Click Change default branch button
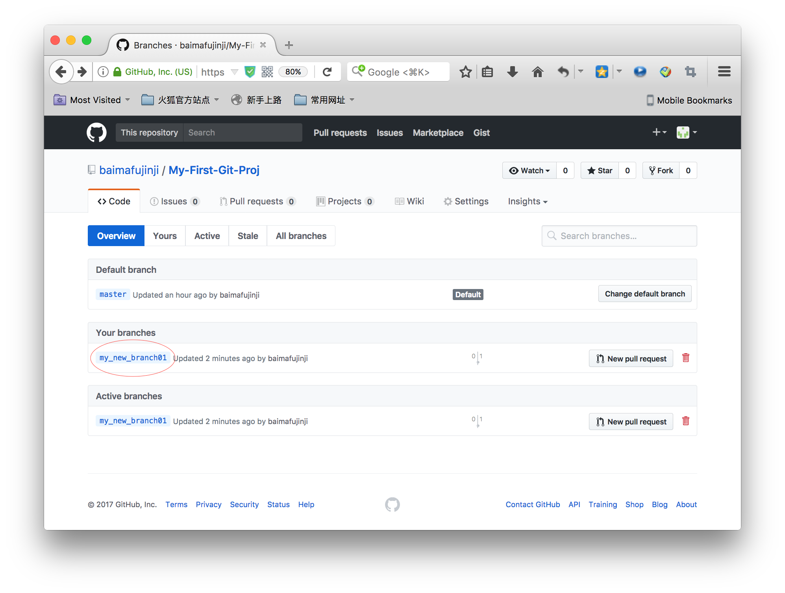Image resolution: width=785 pixels, height=593 pixels. click(x=644, y=294)
